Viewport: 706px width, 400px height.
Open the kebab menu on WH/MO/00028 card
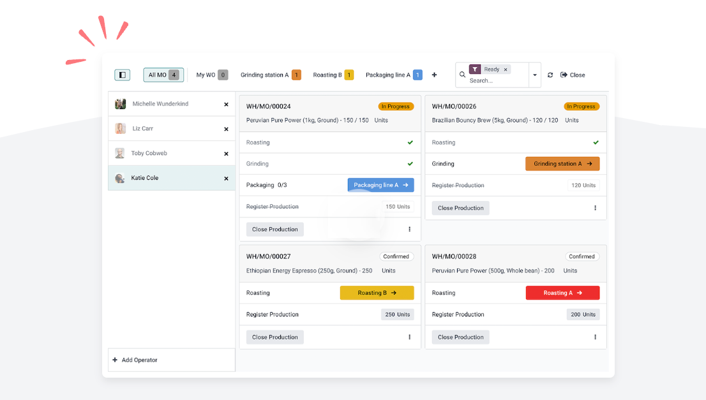[595, 337]
